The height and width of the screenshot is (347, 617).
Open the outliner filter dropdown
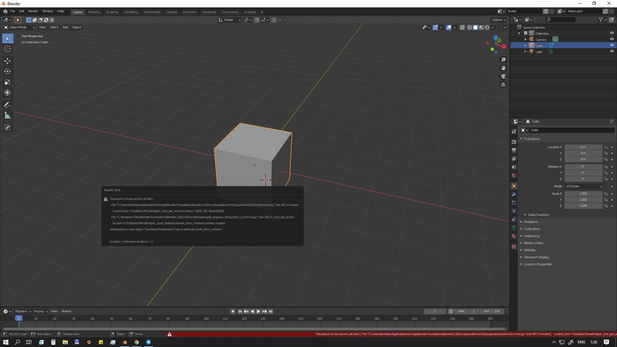click(x=602, y=20)
